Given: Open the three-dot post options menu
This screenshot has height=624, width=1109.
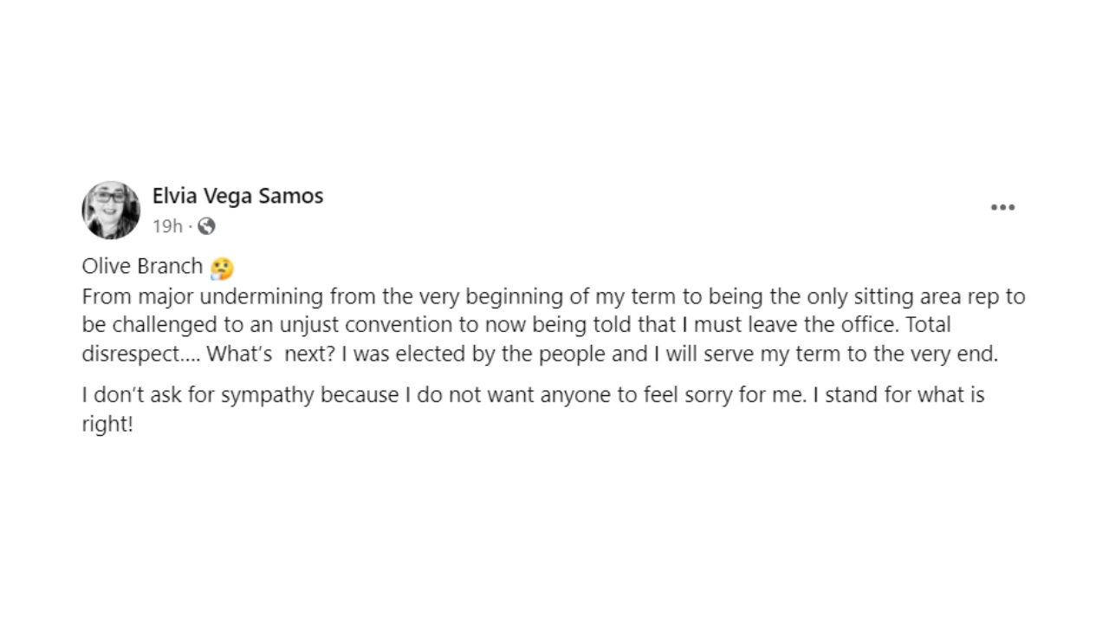Looking at the screenshot, I should coord(1002,208).
